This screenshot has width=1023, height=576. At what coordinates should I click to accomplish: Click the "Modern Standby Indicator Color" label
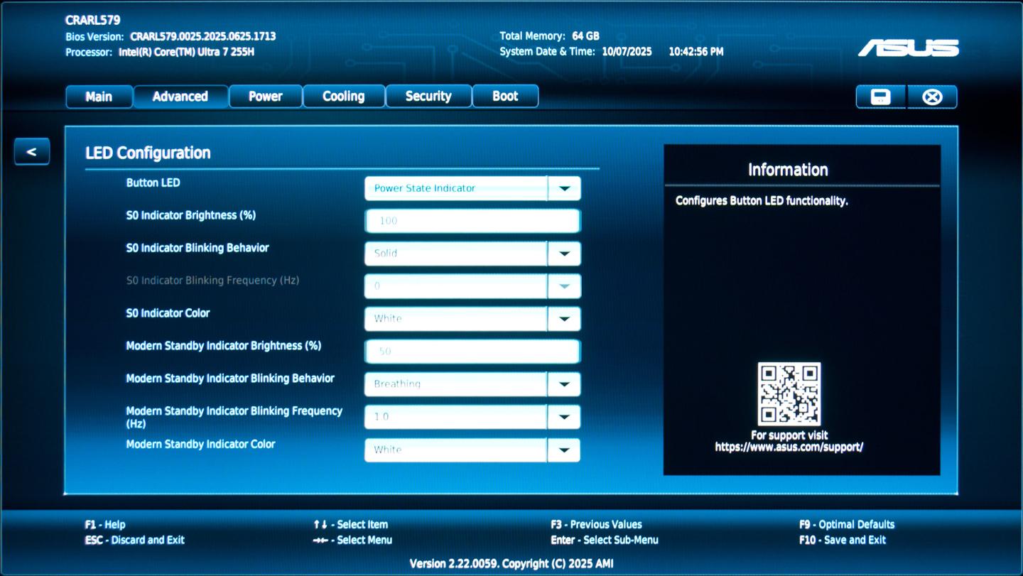click(200, 445)
